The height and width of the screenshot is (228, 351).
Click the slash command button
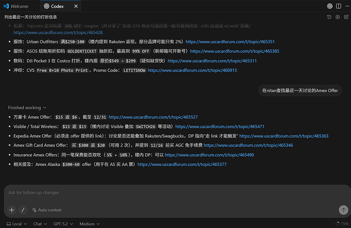[22, 210]
